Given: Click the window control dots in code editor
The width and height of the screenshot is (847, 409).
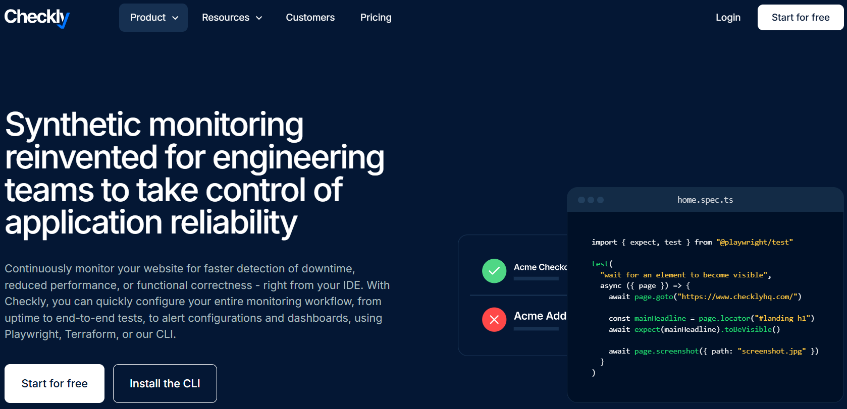Looking at the screenshot, I should click(591, 200).
